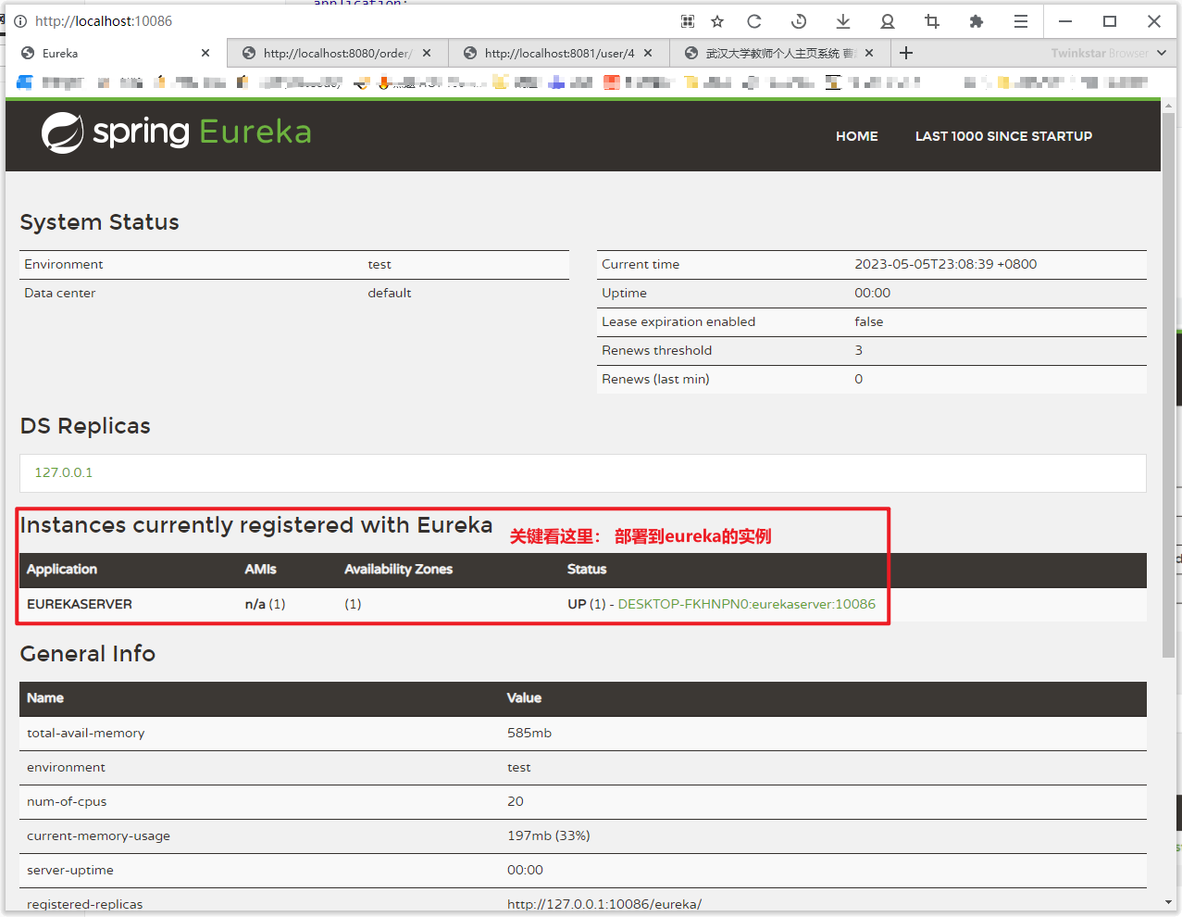This screenshot has height=917, width=1182.
Task: Click the site information icon in address bar
Action: pyautogui.click(x=20, y=21)
